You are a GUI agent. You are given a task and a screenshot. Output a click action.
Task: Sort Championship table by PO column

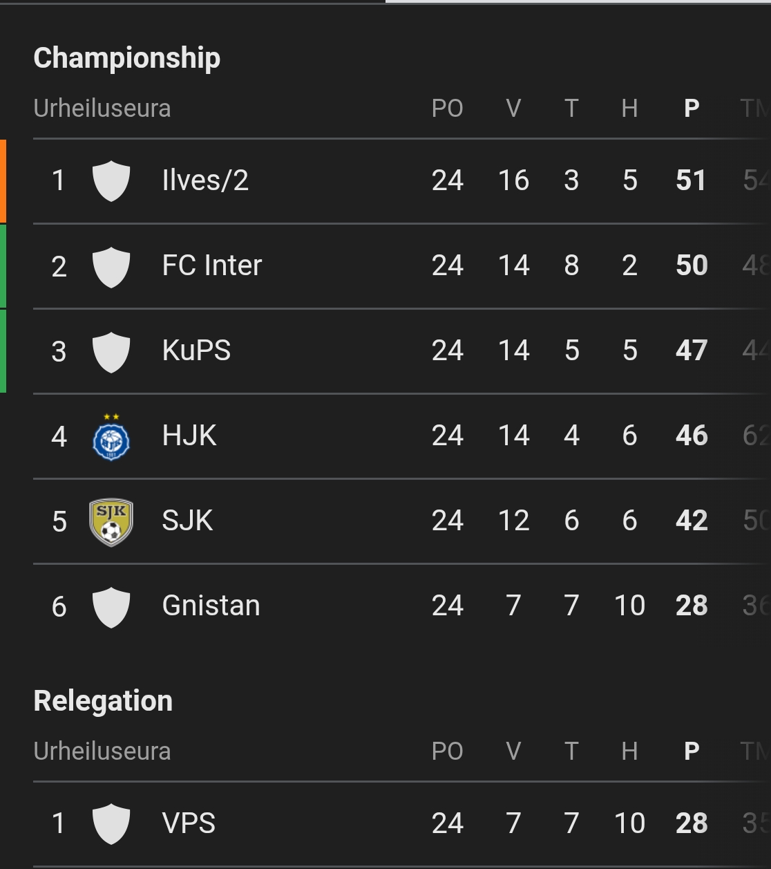447,109
